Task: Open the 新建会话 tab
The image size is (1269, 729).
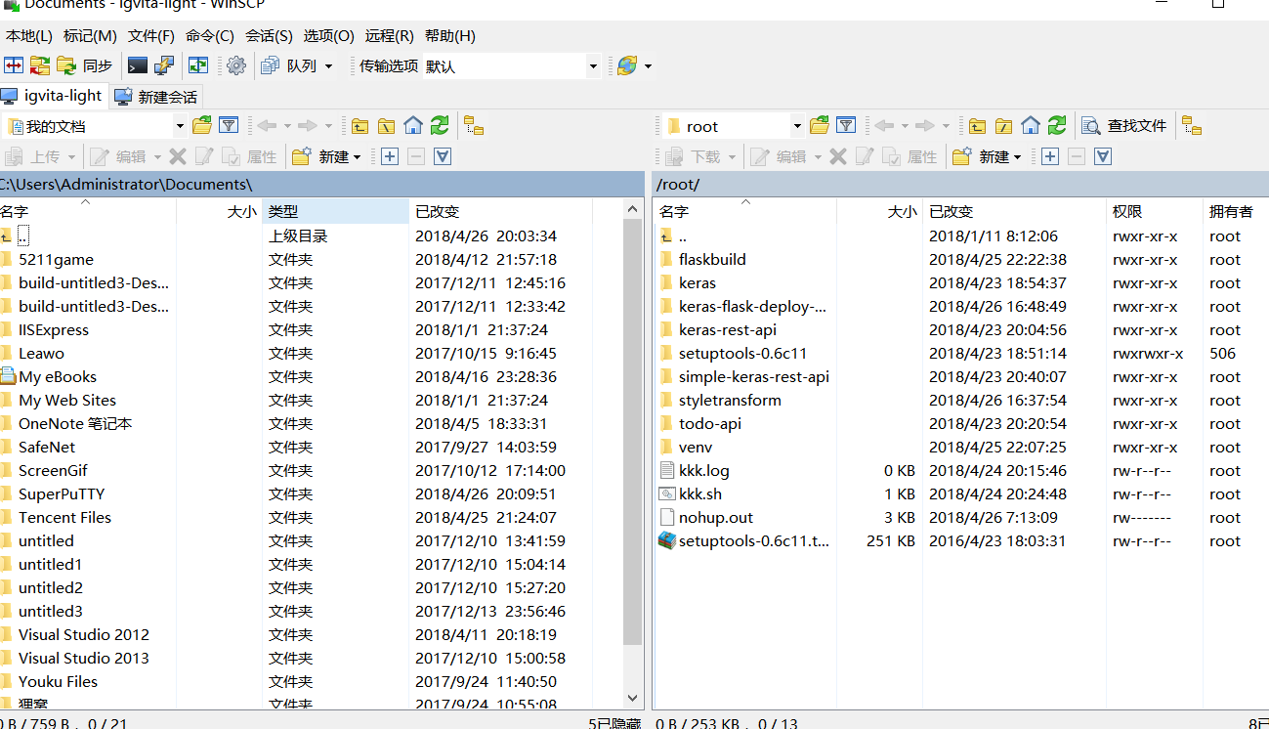Action: pyautogui.click(x=156, y=97)
